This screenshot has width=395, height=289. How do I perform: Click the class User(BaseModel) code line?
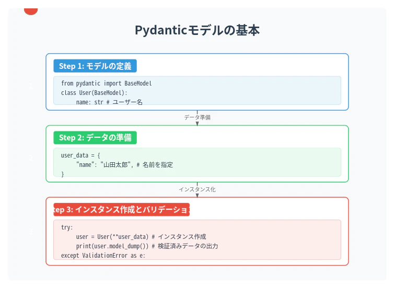pyautogui.click(x=94, y=93)
